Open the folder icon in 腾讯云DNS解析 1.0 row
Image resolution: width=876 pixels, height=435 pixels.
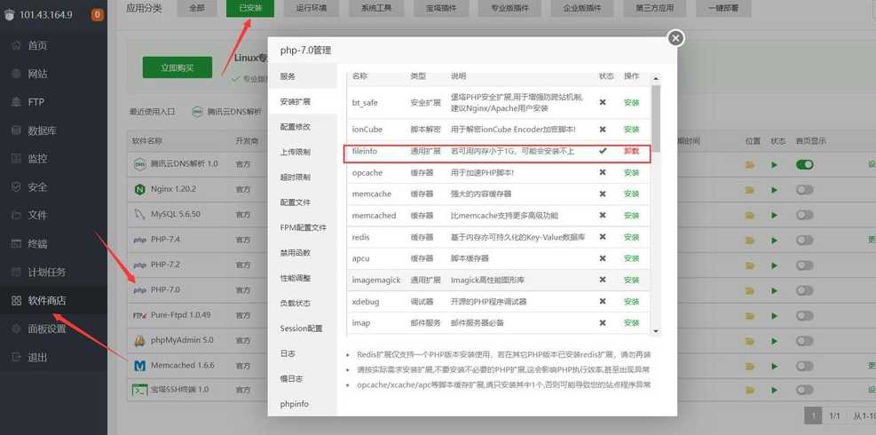(x=750, y=165)
